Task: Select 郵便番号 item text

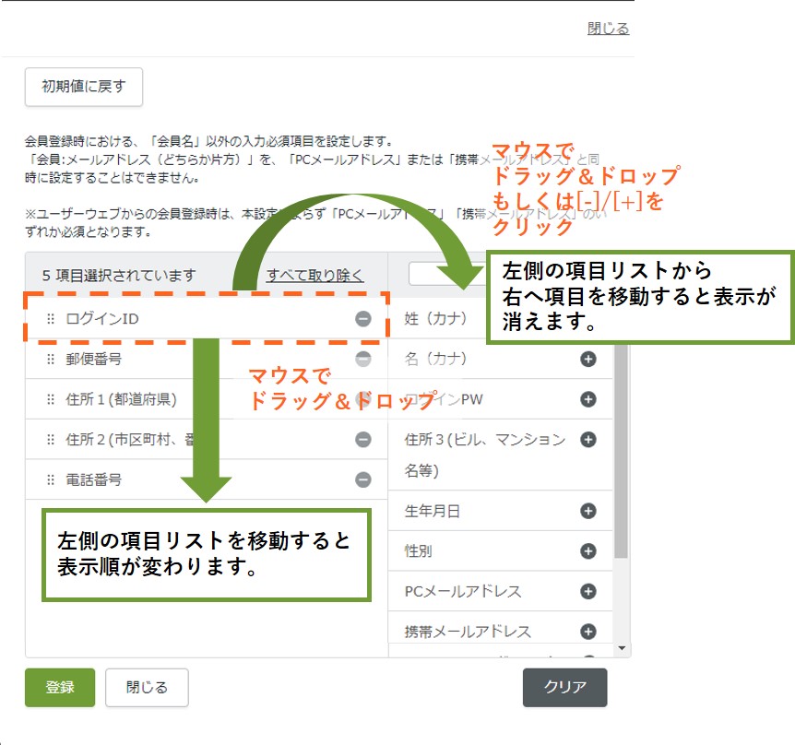Action: click(x=94, y=360)
